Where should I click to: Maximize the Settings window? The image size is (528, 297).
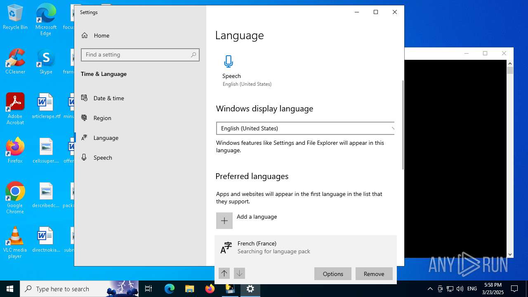click(375, 12)
